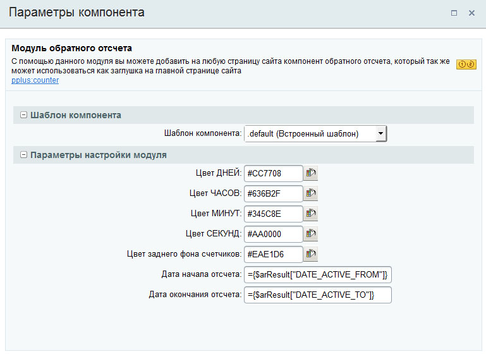Open color picker for Цвет ЧАСОВ
This screenshot has width=486, height=354.
(x=310, y=193)
